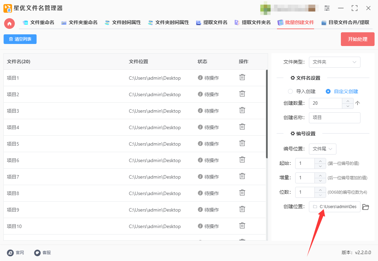This screenshot has height=261, width=378.
Task: Delete row 项目2 with trash icon
Action: (242, 94)
